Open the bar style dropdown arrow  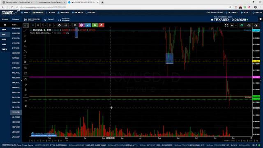pos(55,25)
